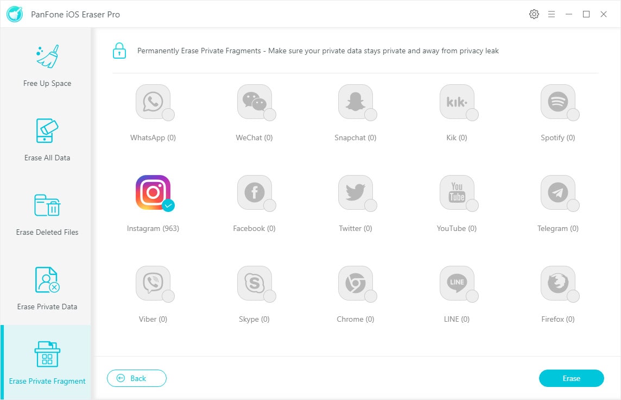
Task: Click the WeChat app icon
Action: click(x=254, y=102)
